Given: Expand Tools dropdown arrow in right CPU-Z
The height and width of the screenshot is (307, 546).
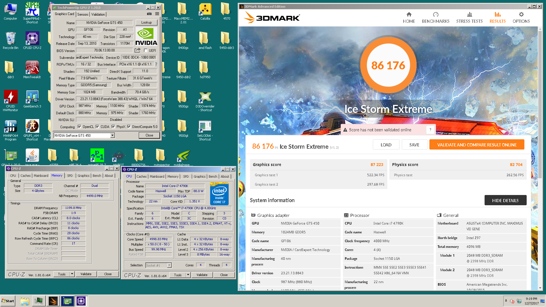Looking at the screenshot, I should 188,275.
